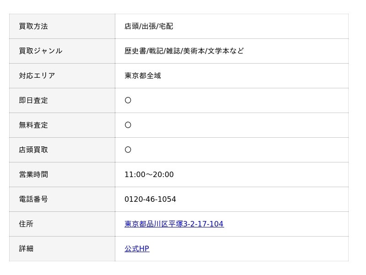Viewport: 366px width, 275px height.
Task: Click the 電話番号 label cell
Action: click(x=33, y=200)
